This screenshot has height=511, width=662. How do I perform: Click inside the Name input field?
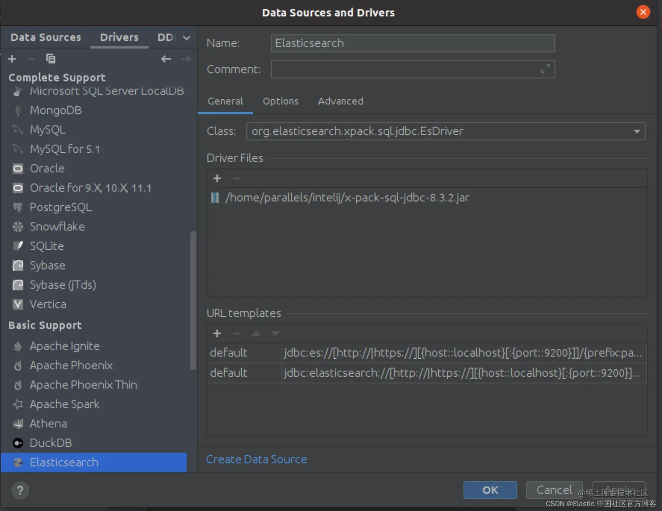coord(412,43)
